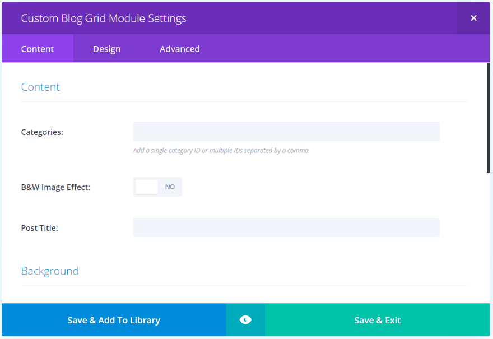Click the Post Title label
This screenshot has width=493, height=339.
[40, 228]
